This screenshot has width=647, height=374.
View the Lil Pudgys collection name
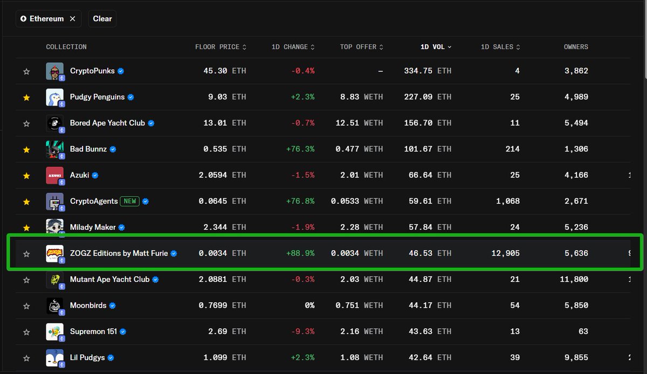(87, 357)
